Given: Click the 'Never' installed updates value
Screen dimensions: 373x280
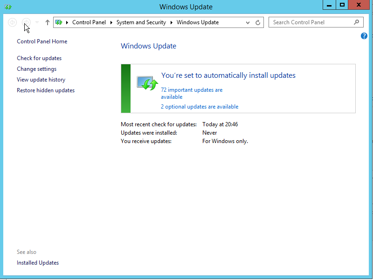Looking at the screenshot, I should (x=209, y=133).
